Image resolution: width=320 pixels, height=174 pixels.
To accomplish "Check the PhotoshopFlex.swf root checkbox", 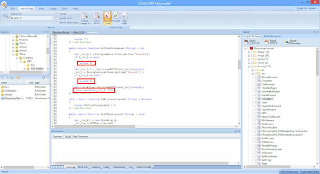I will pyautogui.click(x=248, y=48).
